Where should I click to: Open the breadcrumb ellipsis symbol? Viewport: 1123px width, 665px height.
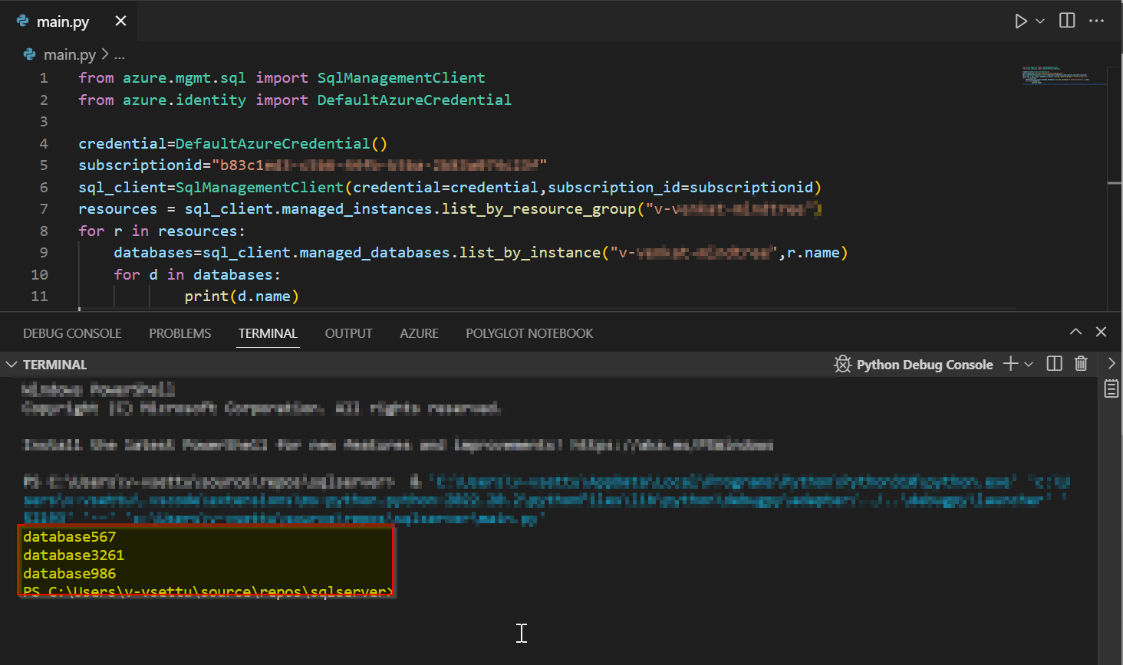coord(119,55)
